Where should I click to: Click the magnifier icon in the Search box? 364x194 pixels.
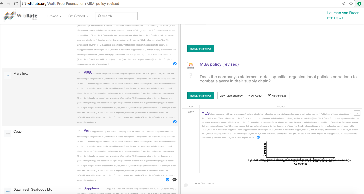pyautogui.click(x=99, y=16)
